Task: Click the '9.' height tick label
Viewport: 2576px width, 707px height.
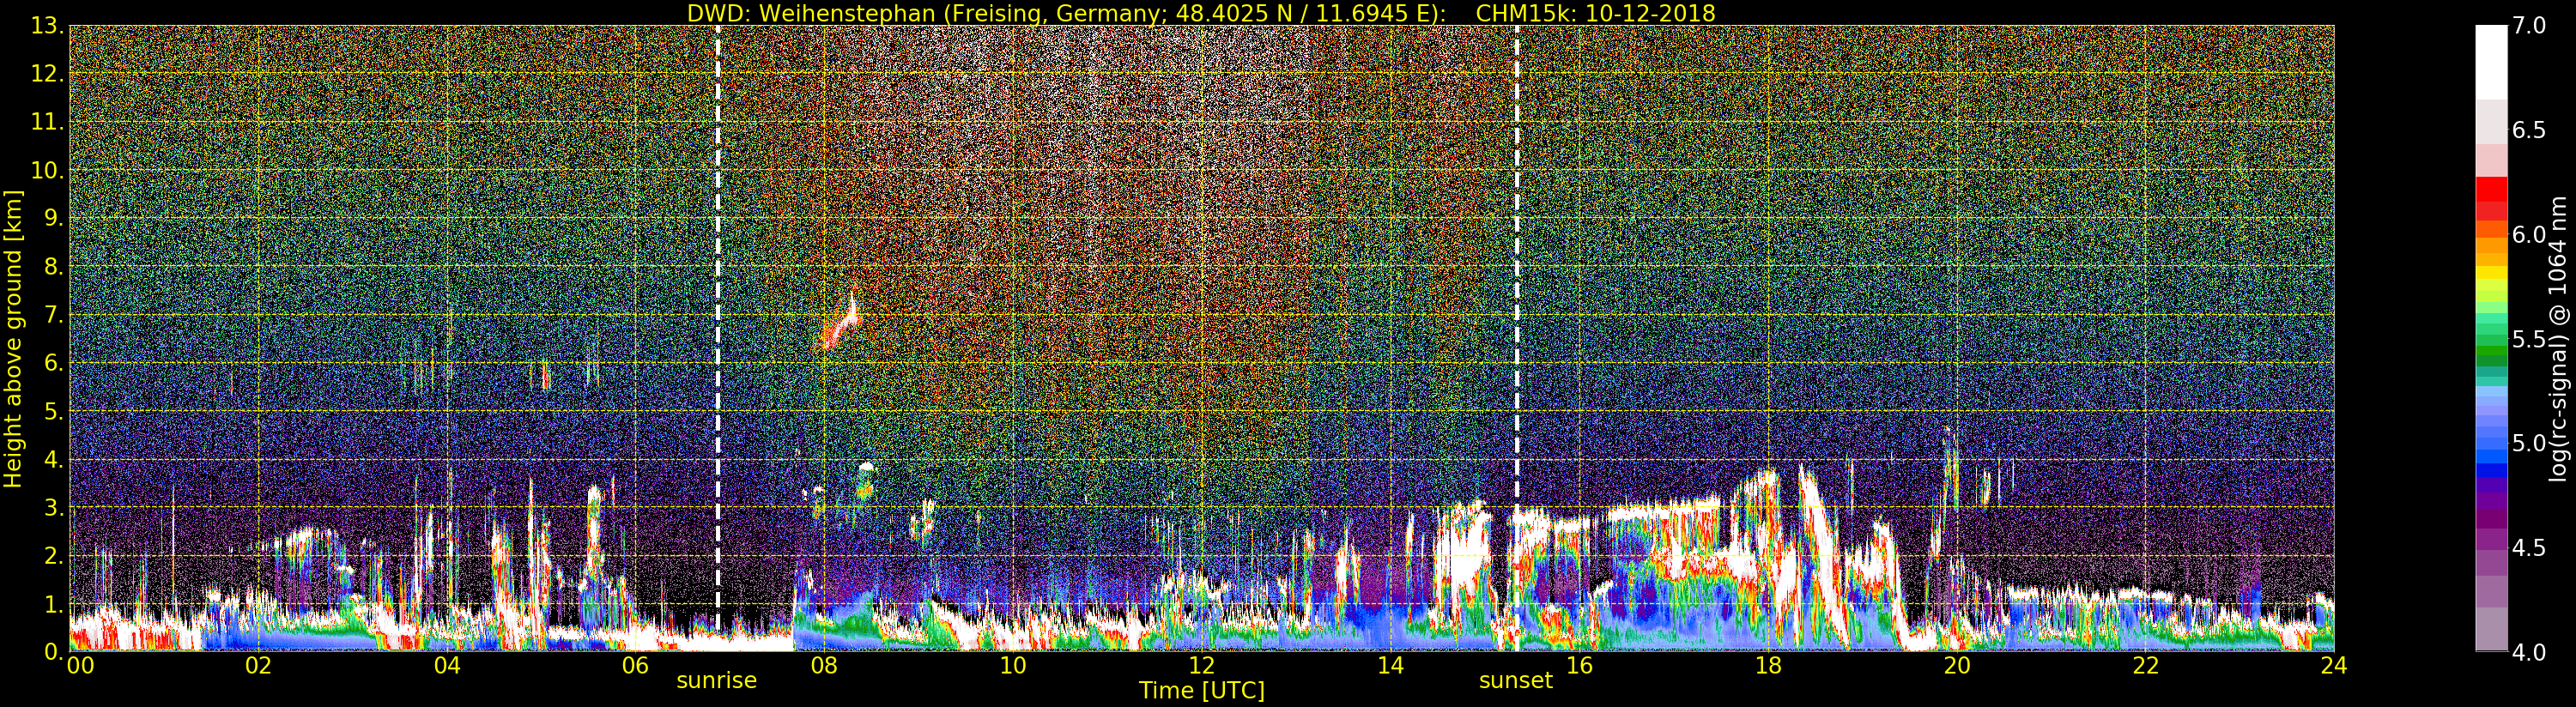Action: point(53,218)
